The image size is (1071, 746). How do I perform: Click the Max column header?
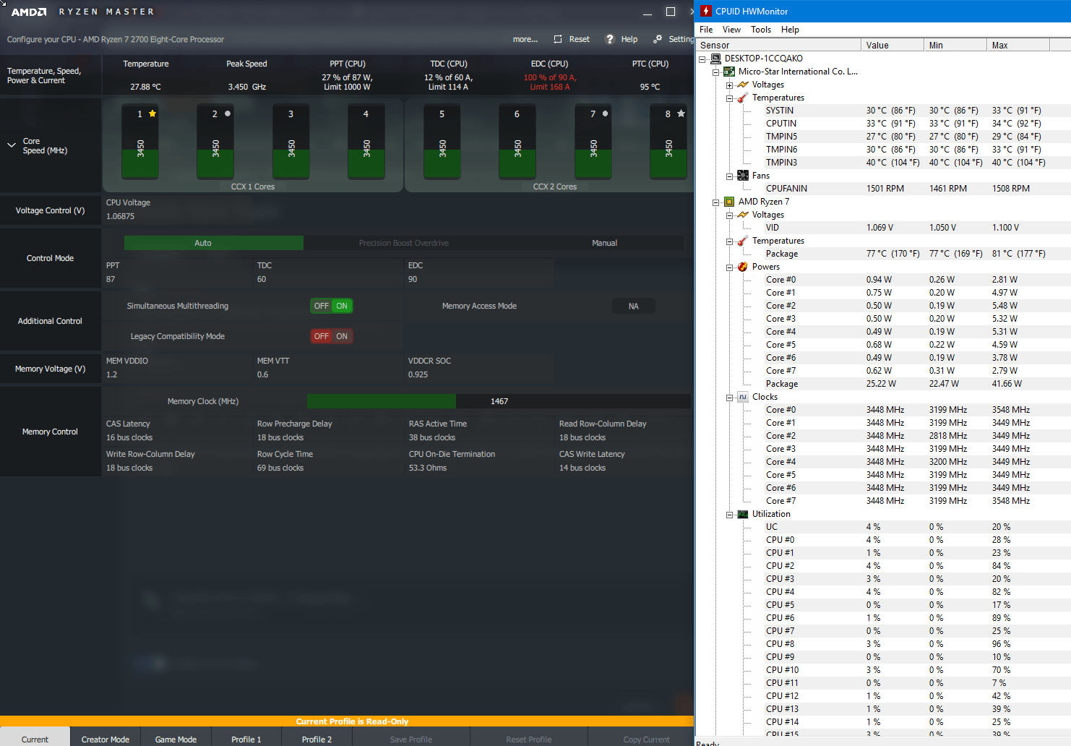click(x=1018, y=45)
